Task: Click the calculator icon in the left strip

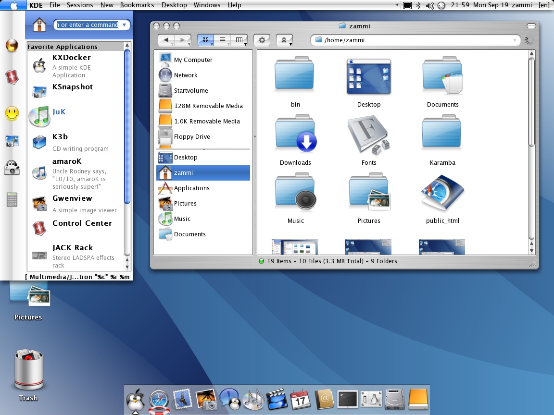Action: (x=12, y=200)
